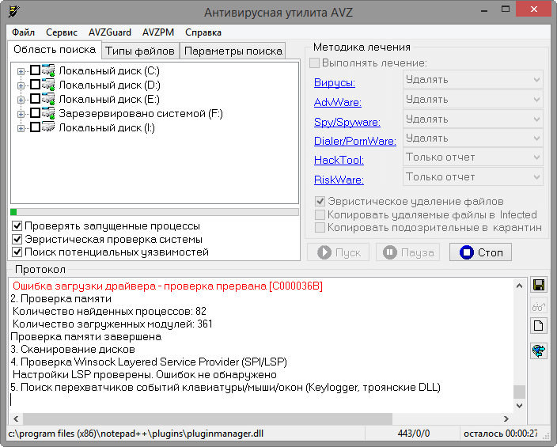This screenshot has height=447, width=557.
Task: Toggle Поиск потенциальных уязвимостей checkbox
Action: pos(17,252)
